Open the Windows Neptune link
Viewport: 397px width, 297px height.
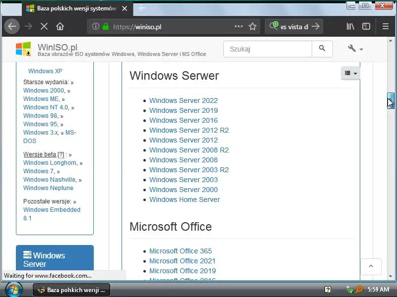48,188
